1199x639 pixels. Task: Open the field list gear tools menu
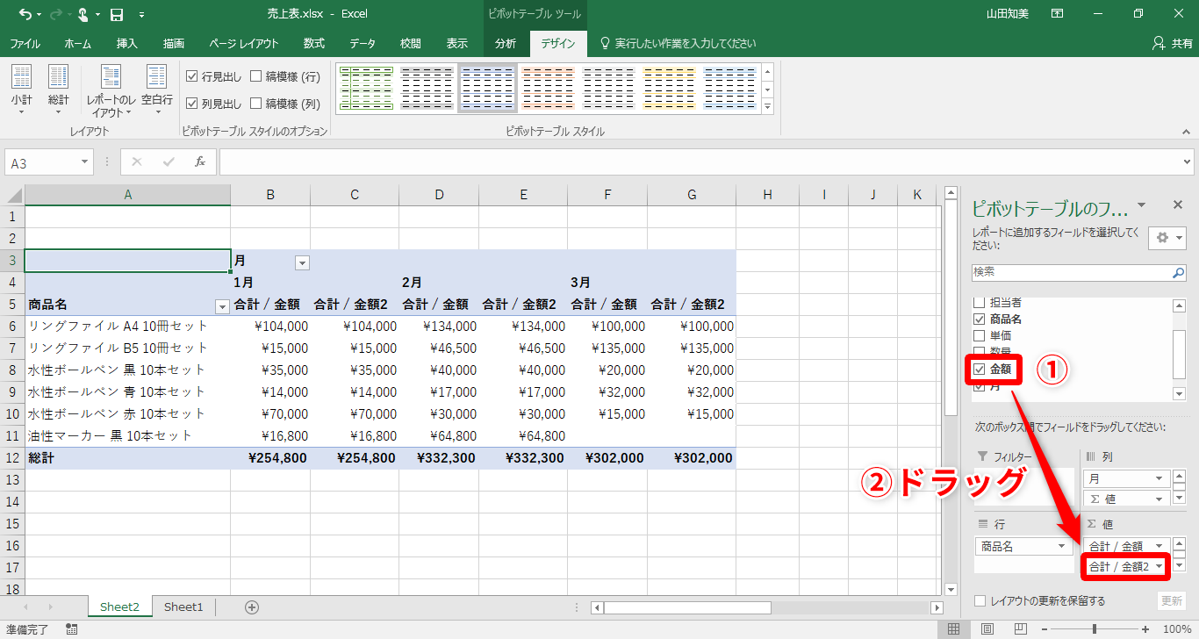[x=1167, y=238]
